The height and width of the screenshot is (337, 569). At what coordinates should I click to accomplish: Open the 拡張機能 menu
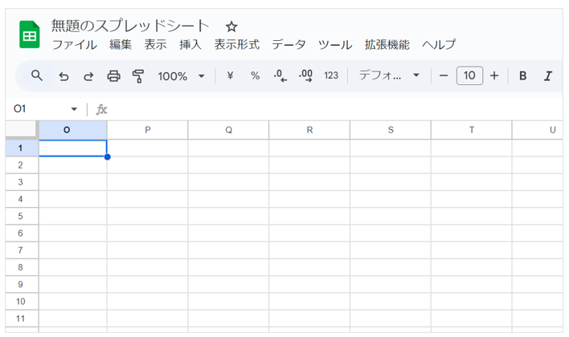(x=387, y=45)
